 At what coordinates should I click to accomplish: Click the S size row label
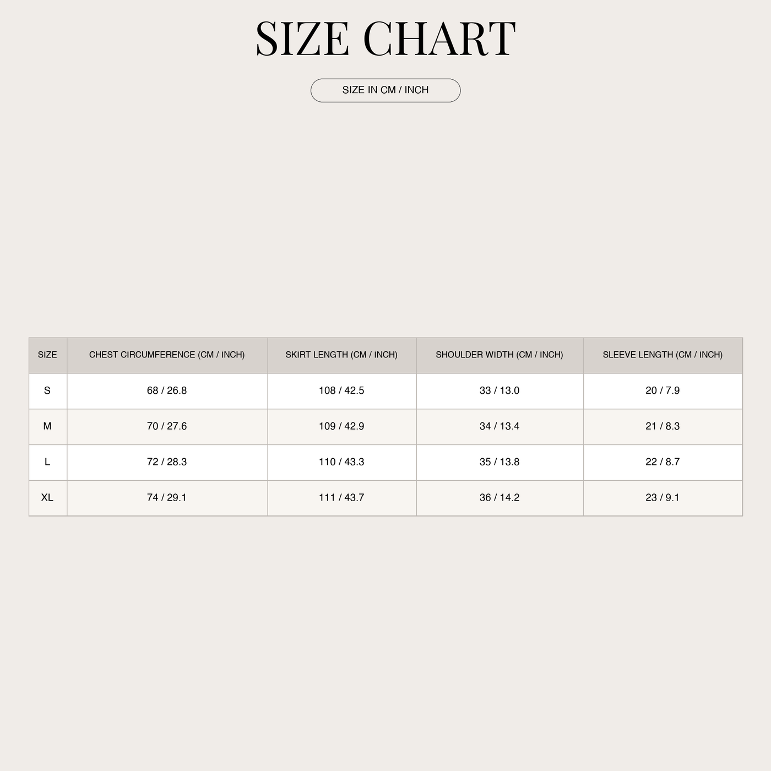[47, 390]
